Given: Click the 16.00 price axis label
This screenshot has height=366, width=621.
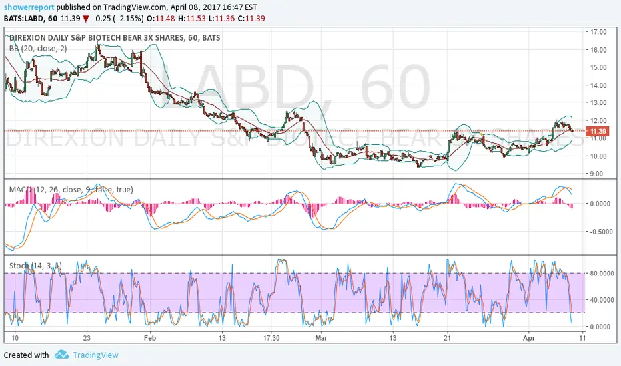Looking at the screenshot, I should click(598, 49).
